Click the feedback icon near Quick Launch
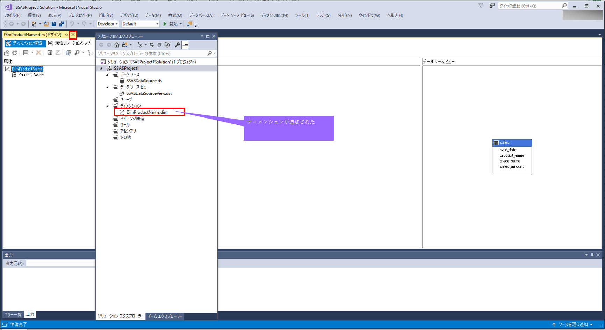This screenshot has height=330, width=605. [492, 6]
